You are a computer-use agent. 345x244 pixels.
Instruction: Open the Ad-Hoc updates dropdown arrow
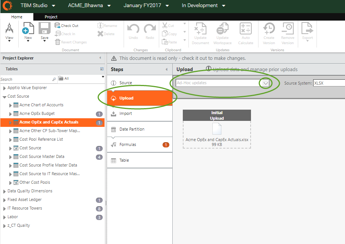[x=266, y=83]
